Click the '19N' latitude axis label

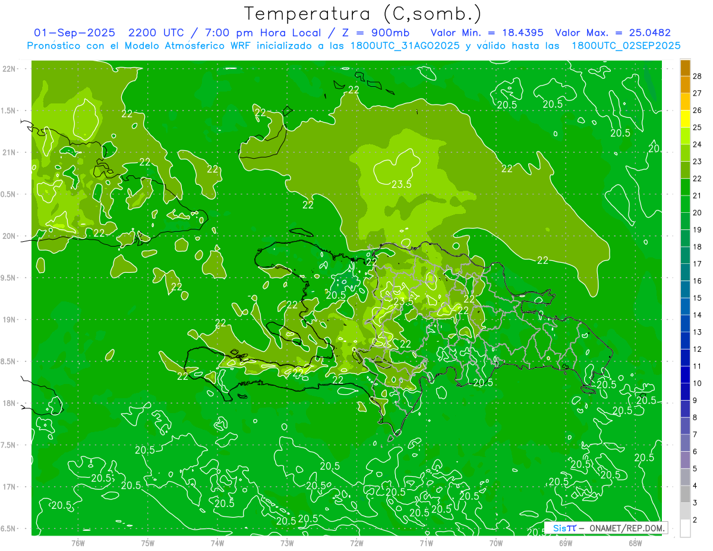[x=10, y=320]
